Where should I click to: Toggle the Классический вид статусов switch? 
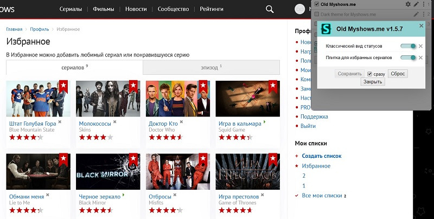click(409, 46)
